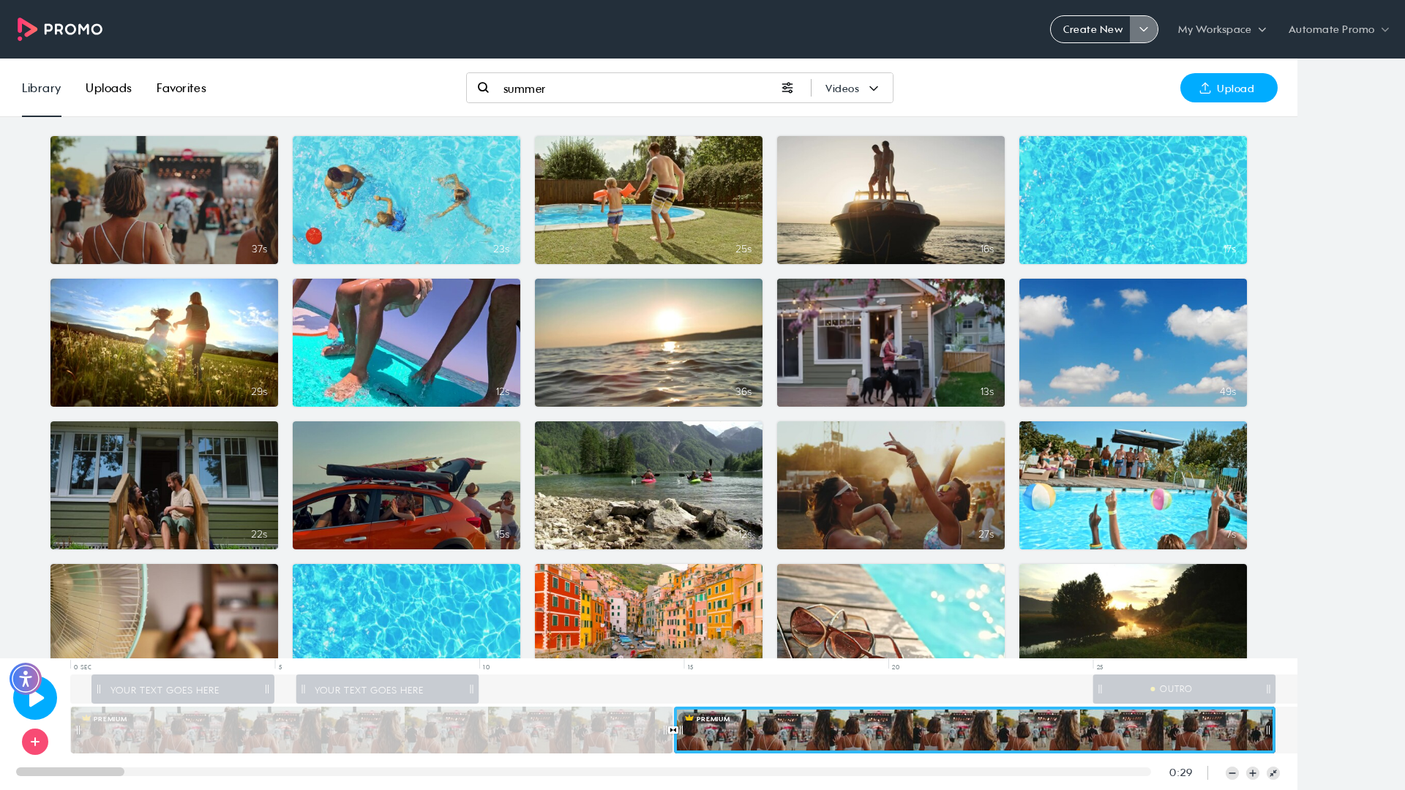Zoom in the timeline
This screenshot has width=1405, height=790.
tap(1253, 773)
